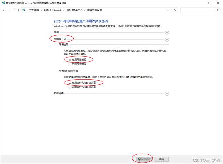Expand the 所有网络 profile section
Image resolution: width=223 pixels, height=164 pixels.
167,94
